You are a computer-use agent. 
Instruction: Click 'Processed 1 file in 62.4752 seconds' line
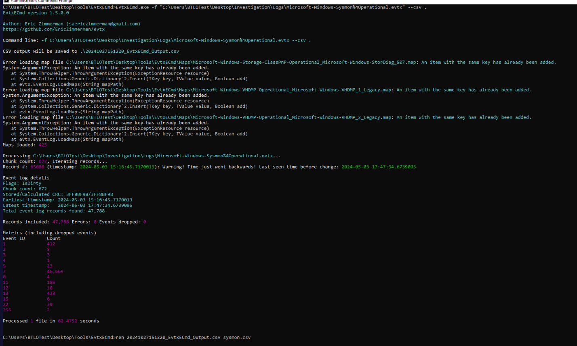point(51,321)
